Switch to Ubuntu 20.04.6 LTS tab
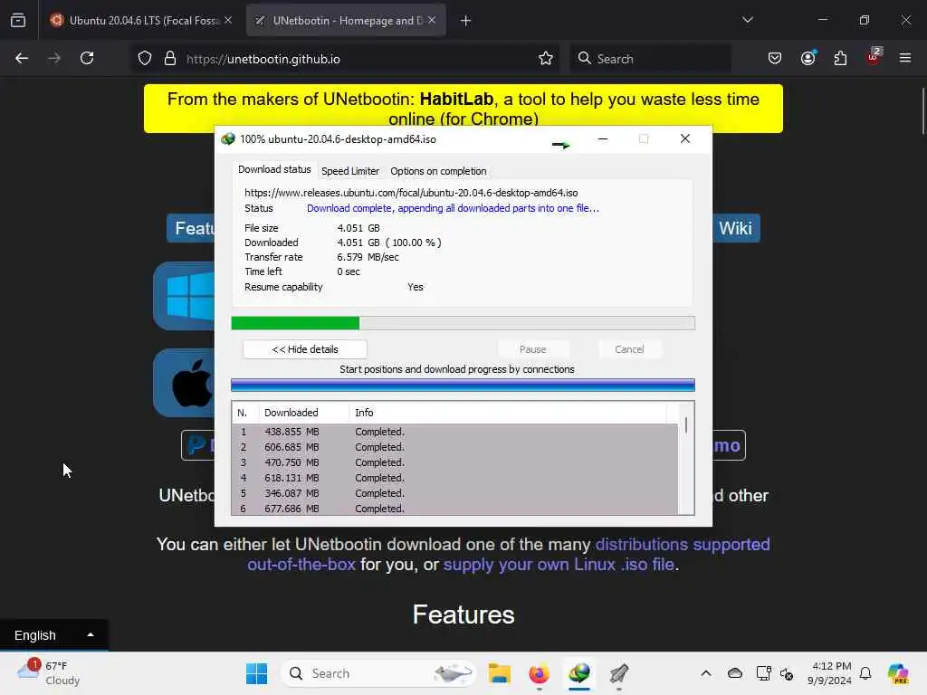The height and width of the screenshot is (695, 927). point(140,21)
